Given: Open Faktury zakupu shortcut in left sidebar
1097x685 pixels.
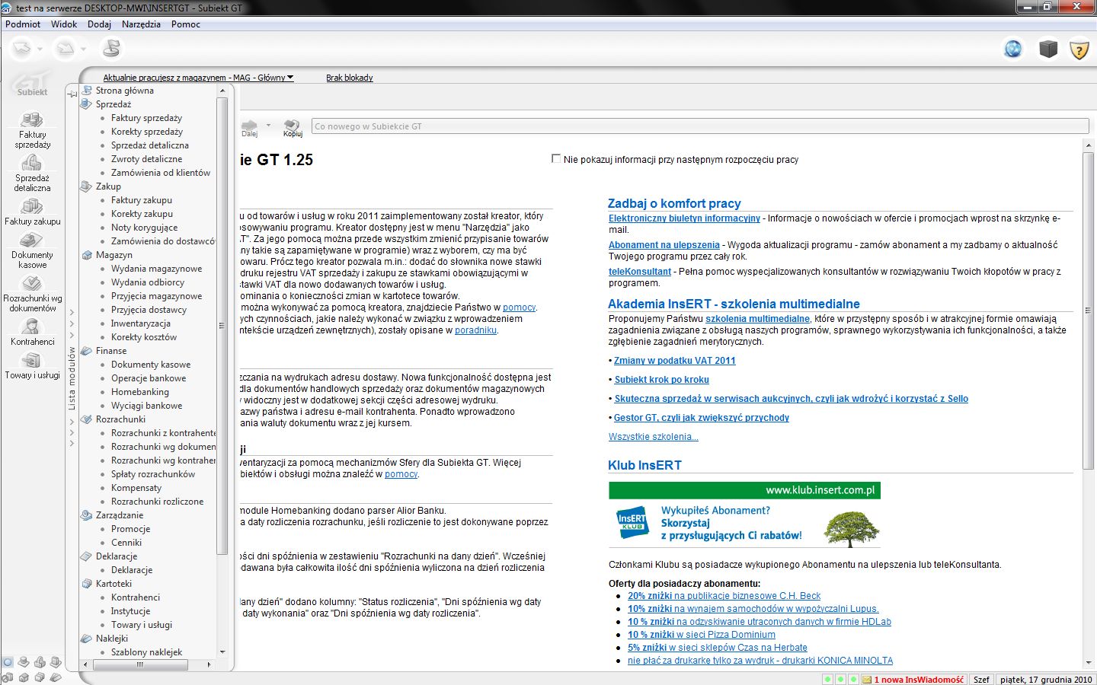Looking at the screenshot, I should [x=32, y=212].
